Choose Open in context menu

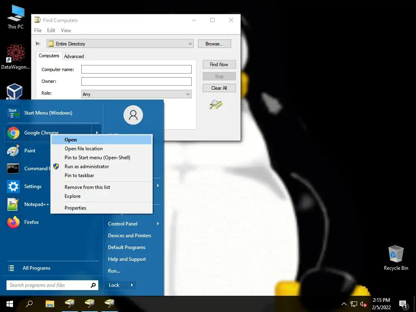pos(102,140)
